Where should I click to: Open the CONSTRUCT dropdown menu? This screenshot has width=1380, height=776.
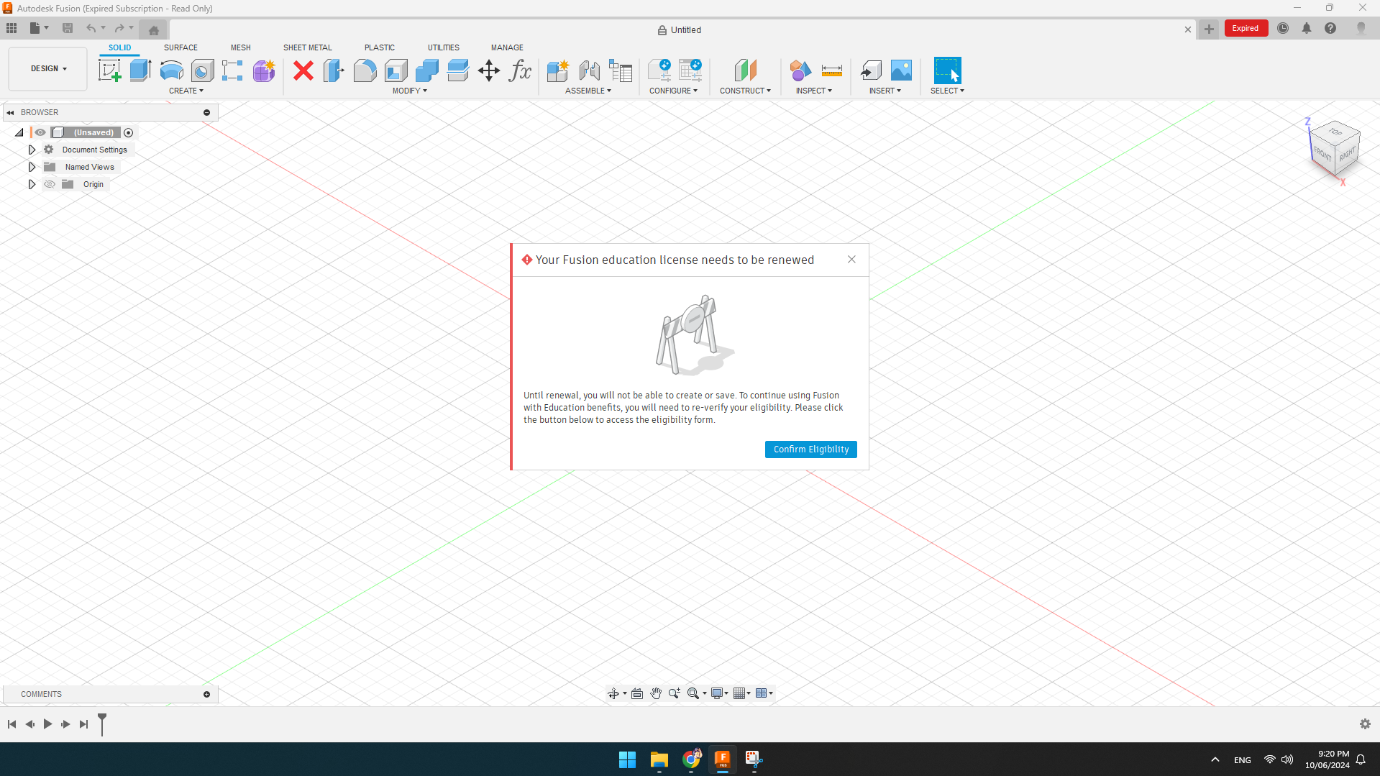(x=745, y=91)
